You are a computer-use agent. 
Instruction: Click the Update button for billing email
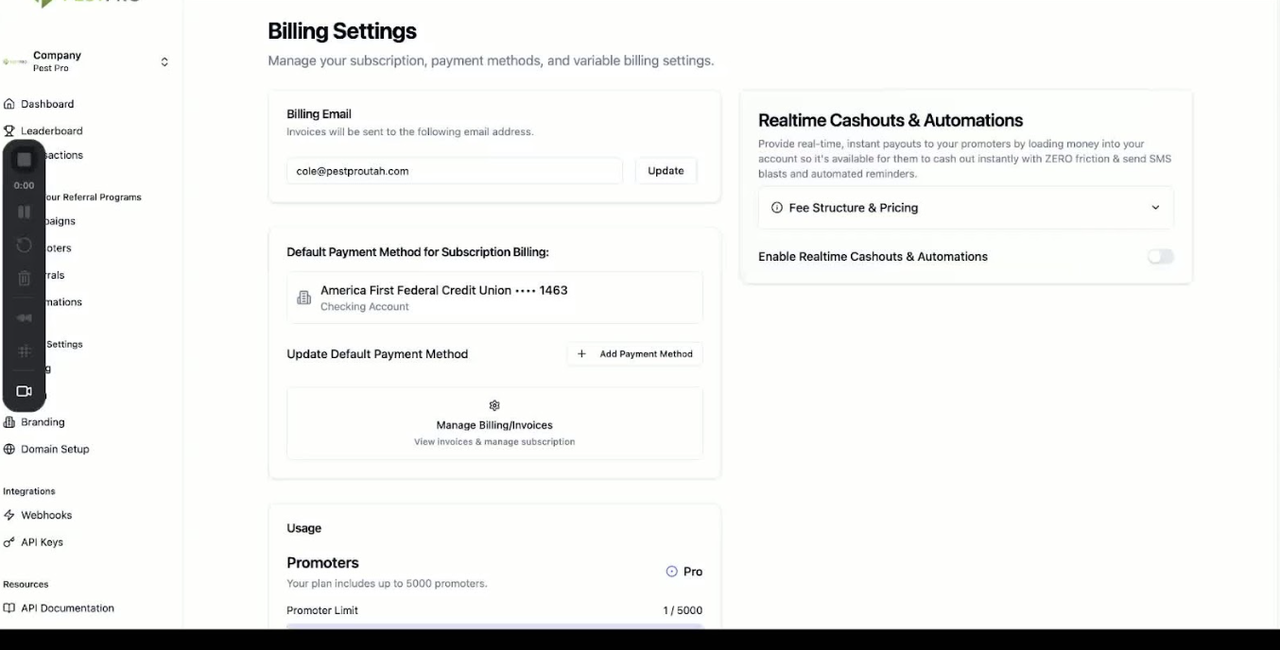pos(666,171)
